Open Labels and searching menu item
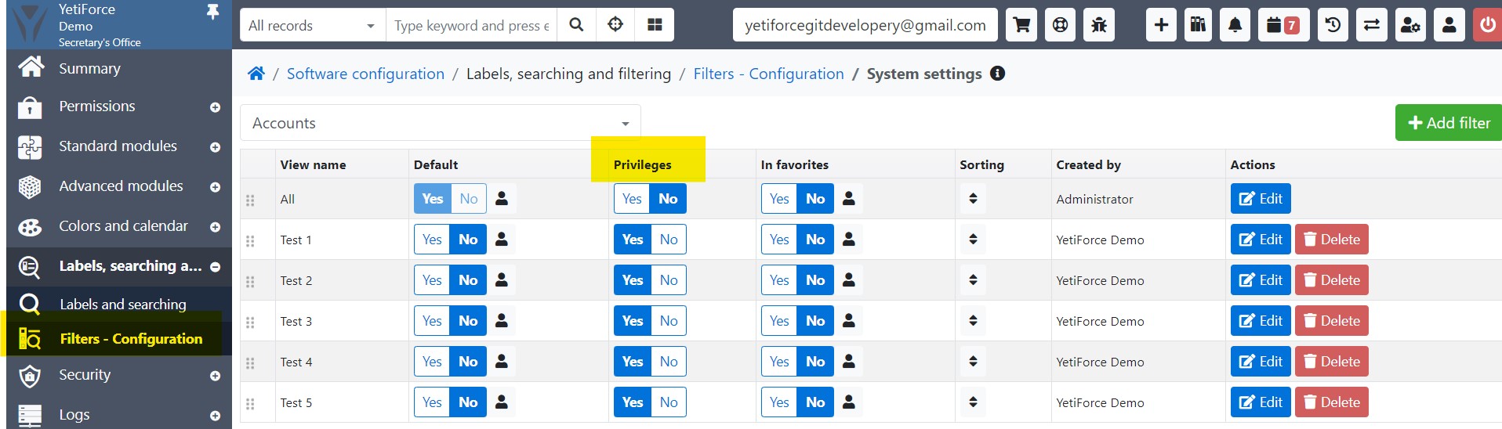 pyautogui.click(x=123, y=305)
